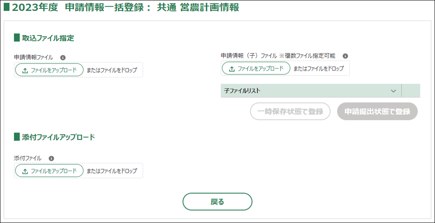Expand the 子ファイルリスト chevron arrow
The height and width of the screenshot is (223, 435).
(393, 91)
